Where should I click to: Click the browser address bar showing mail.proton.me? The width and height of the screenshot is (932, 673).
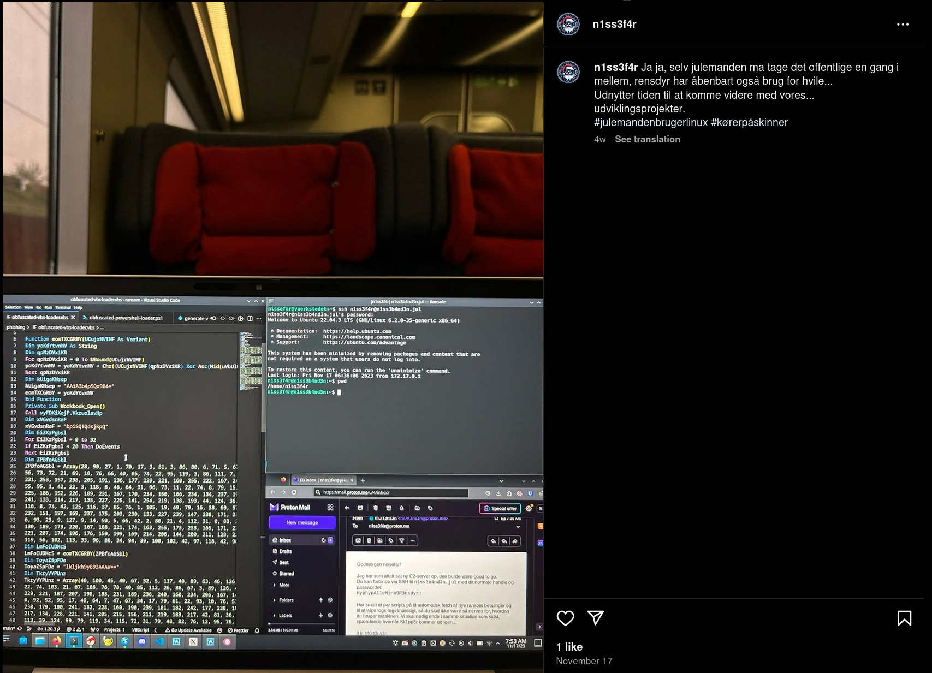[x=357, y=492]
